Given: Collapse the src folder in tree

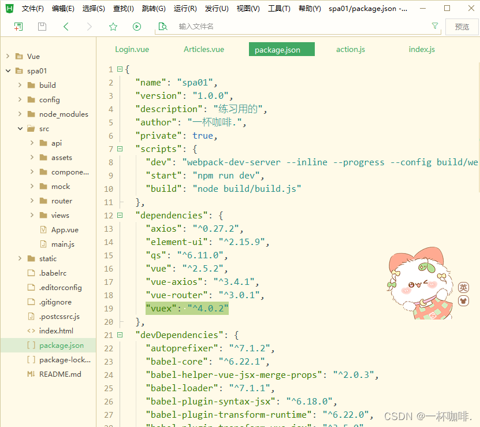Looking at the screenshot, I should [20, 129].
